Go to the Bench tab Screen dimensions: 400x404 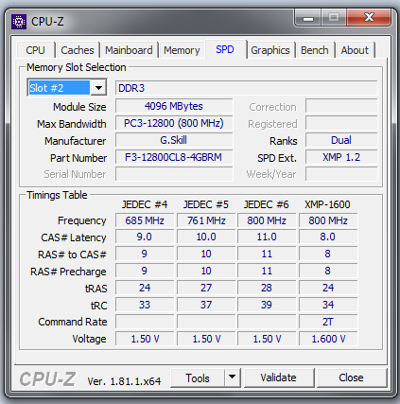pos(315,50)
